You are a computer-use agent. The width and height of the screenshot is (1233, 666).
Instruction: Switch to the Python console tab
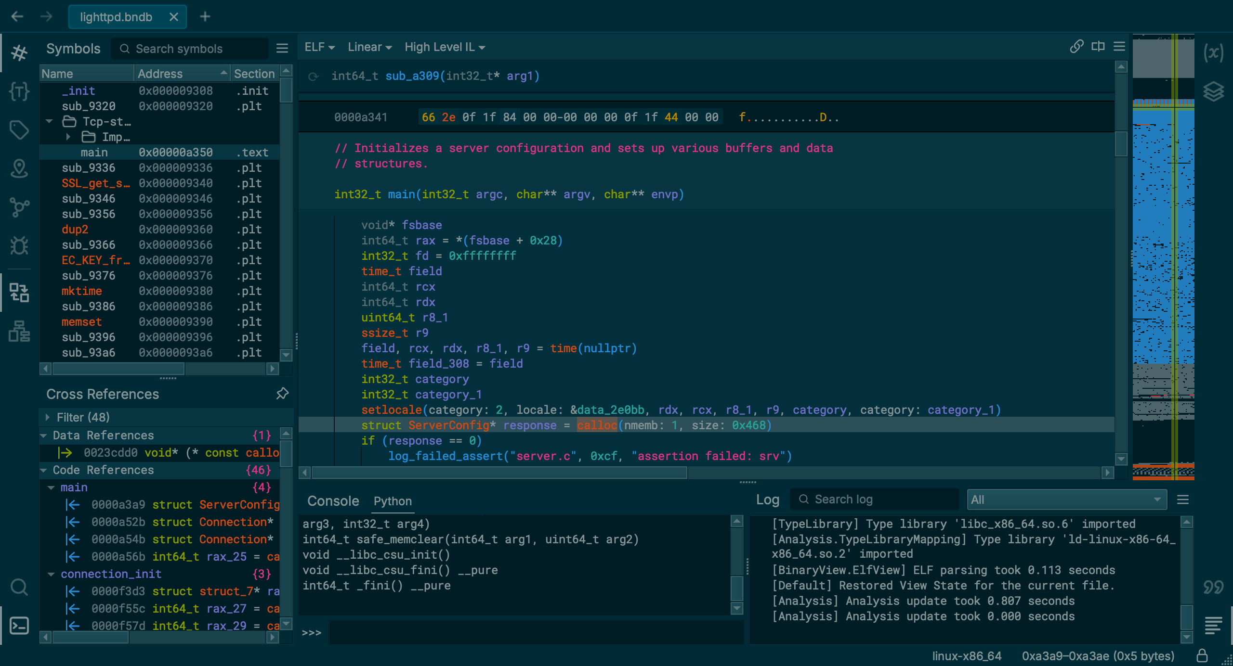[x=393, y=501]
